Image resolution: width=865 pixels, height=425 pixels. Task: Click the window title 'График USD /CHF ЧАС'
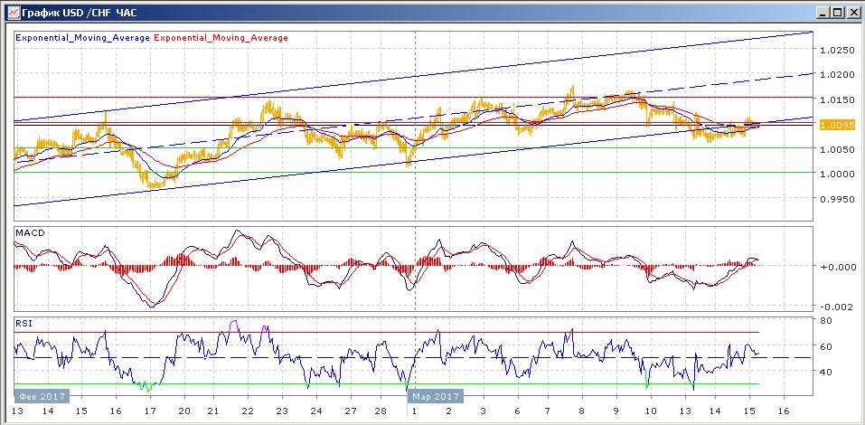[x=80, y=12]
